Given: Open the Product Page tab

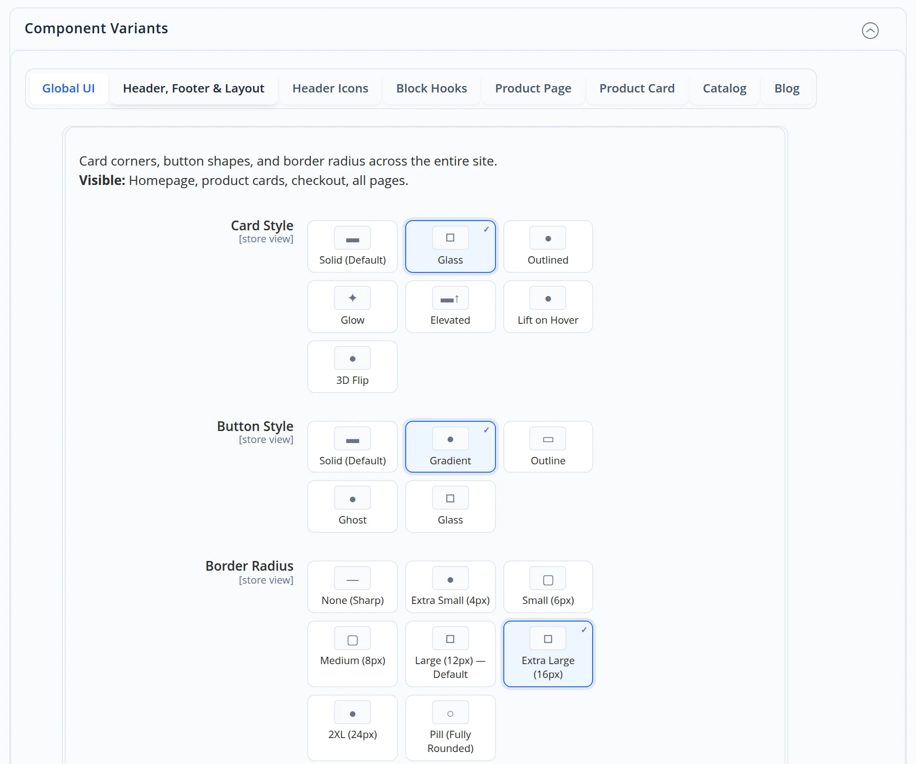Looking at the screenshot, I should click(x=533, y=88).
